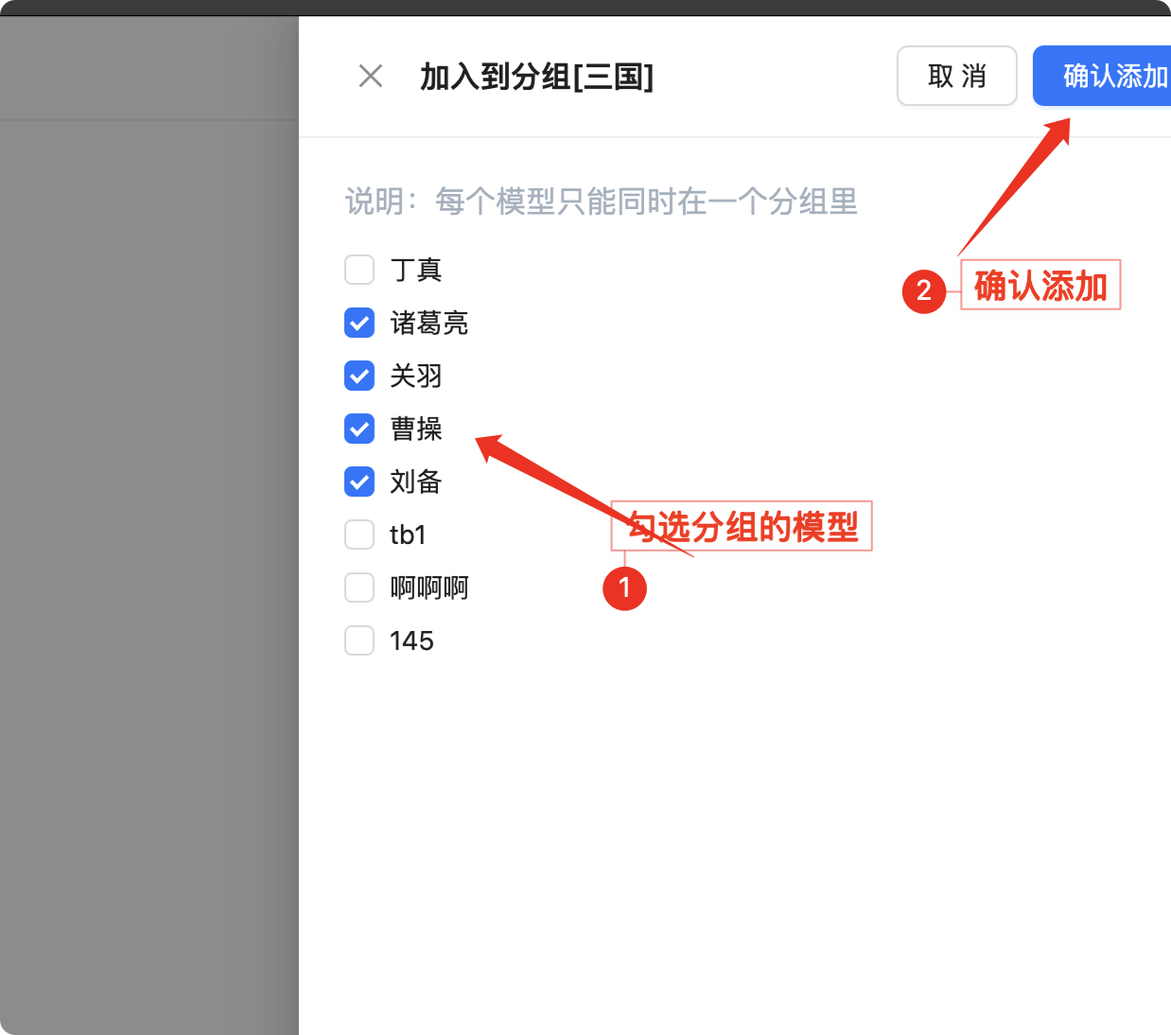Click the 丁真 label text

point(416,270)
